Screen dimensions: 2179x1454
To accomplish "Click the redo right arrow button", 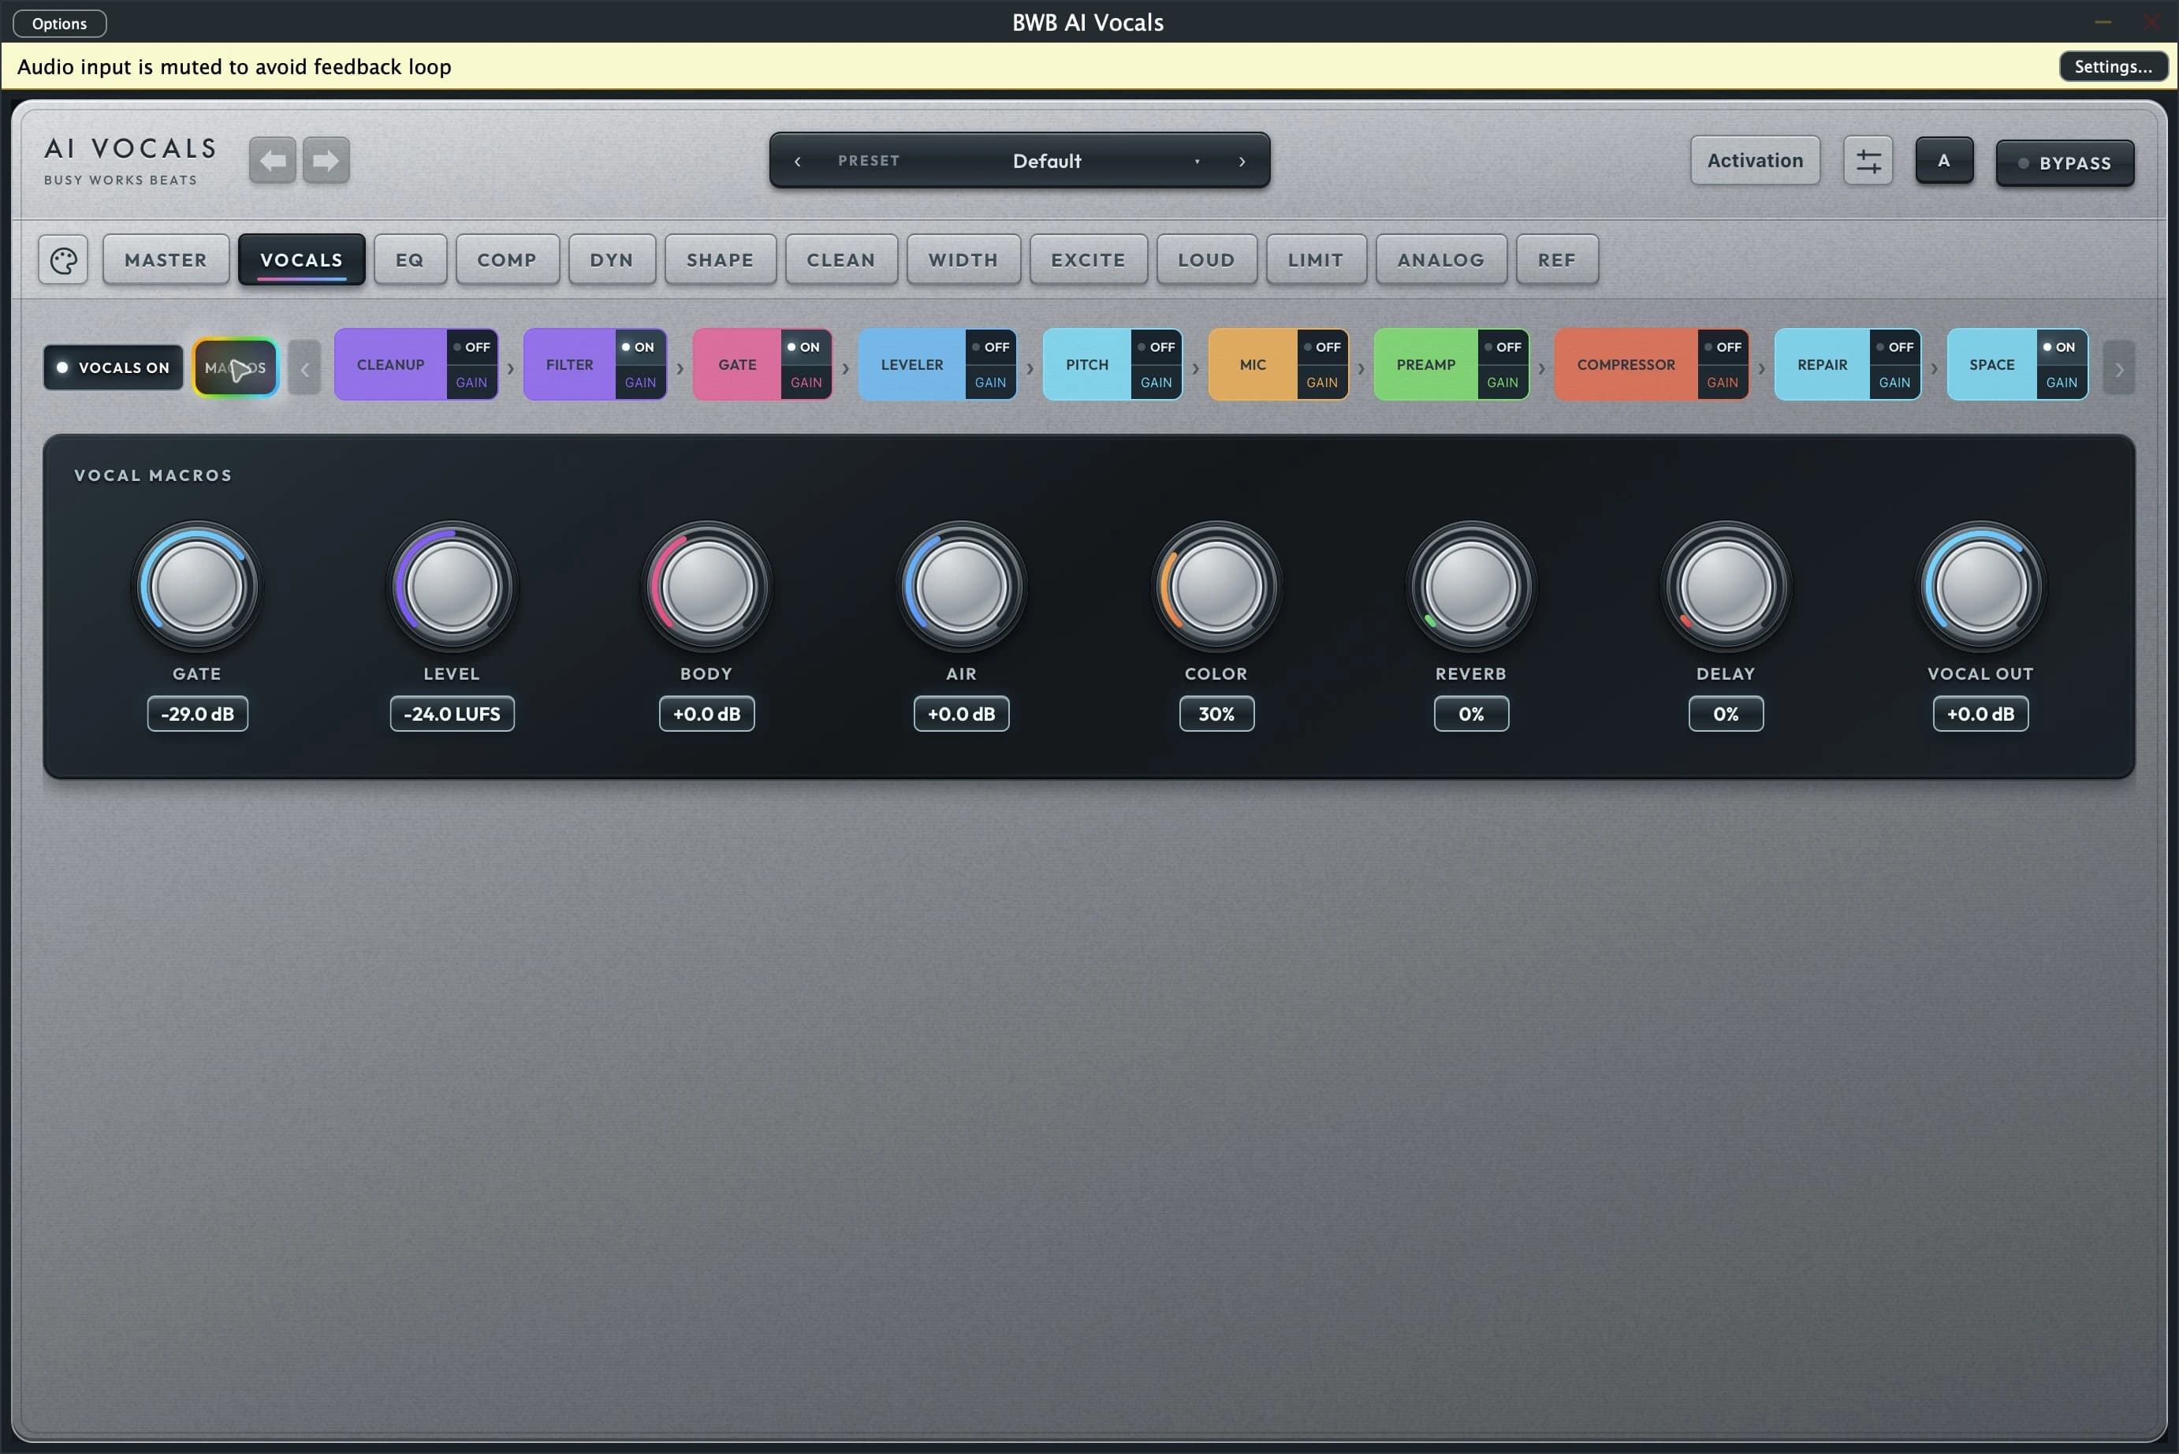I will point(326,160).
